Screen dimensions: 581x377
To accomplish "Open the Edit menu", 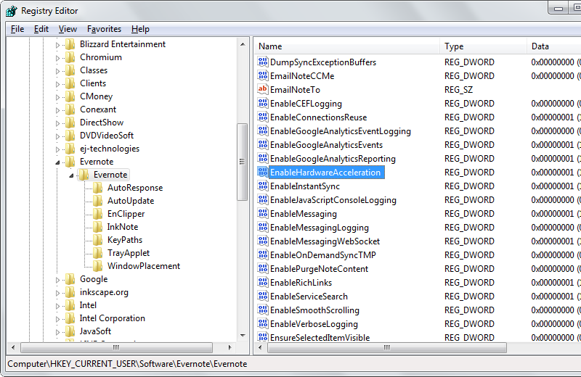I will pyautogui.click(x=41, y=29).
